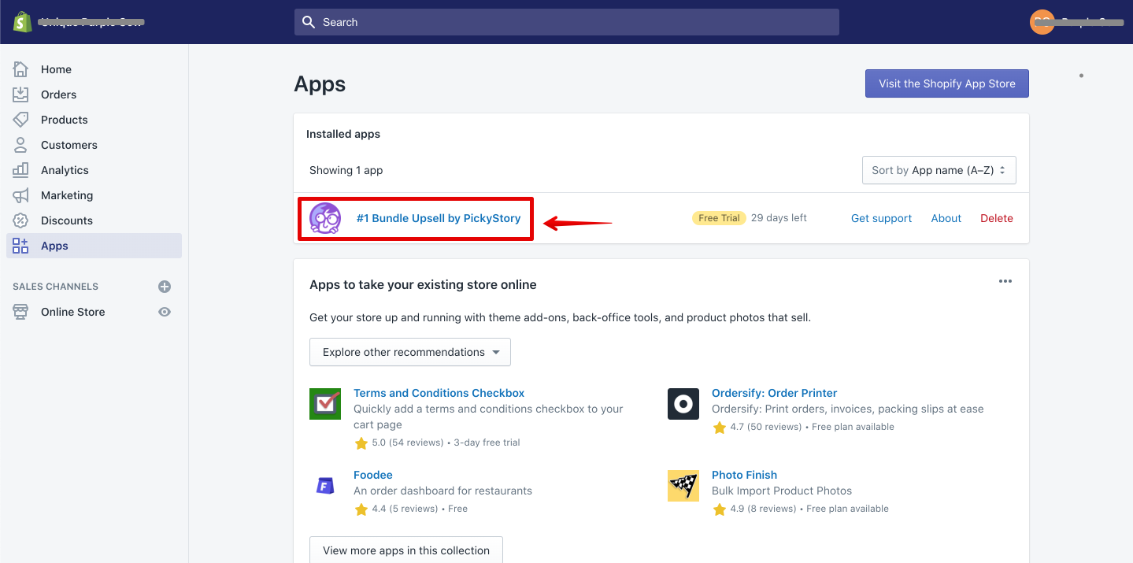Click the Online Store storefront icon
The width and height of the screenshot is (1133, 563).
(20, 312)
